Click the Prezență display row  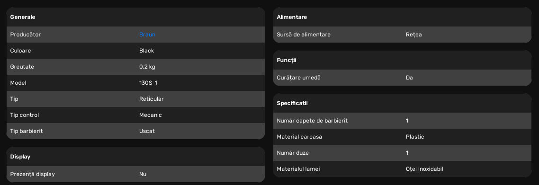pos(136,174)
